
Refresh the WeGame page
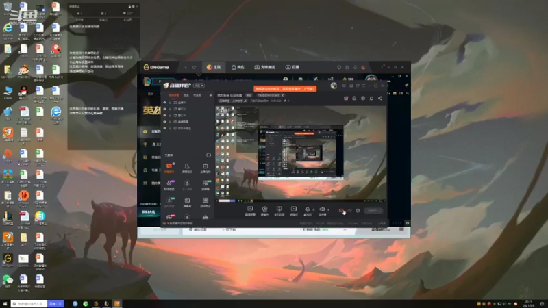click(x=194, y=67)
